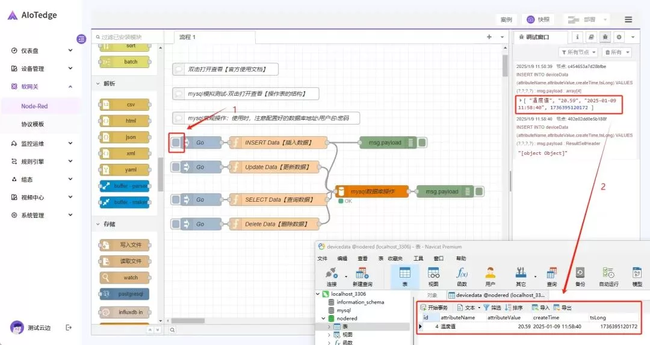Click the 开始事务 button in Navicat

[433, 308]
